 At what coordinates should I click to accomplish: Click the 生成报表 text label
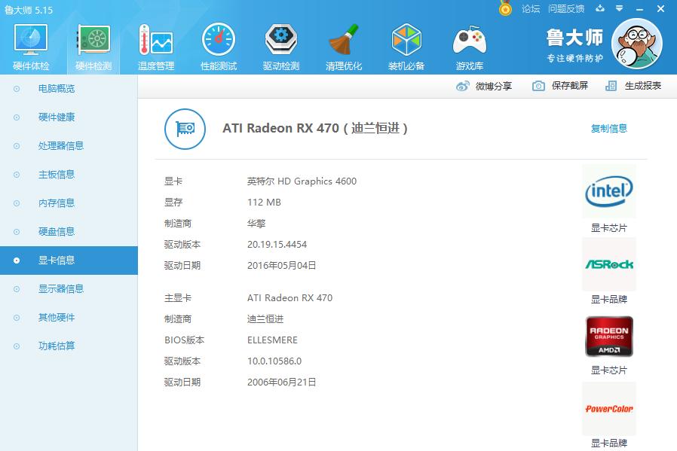[x=643, y=87]
